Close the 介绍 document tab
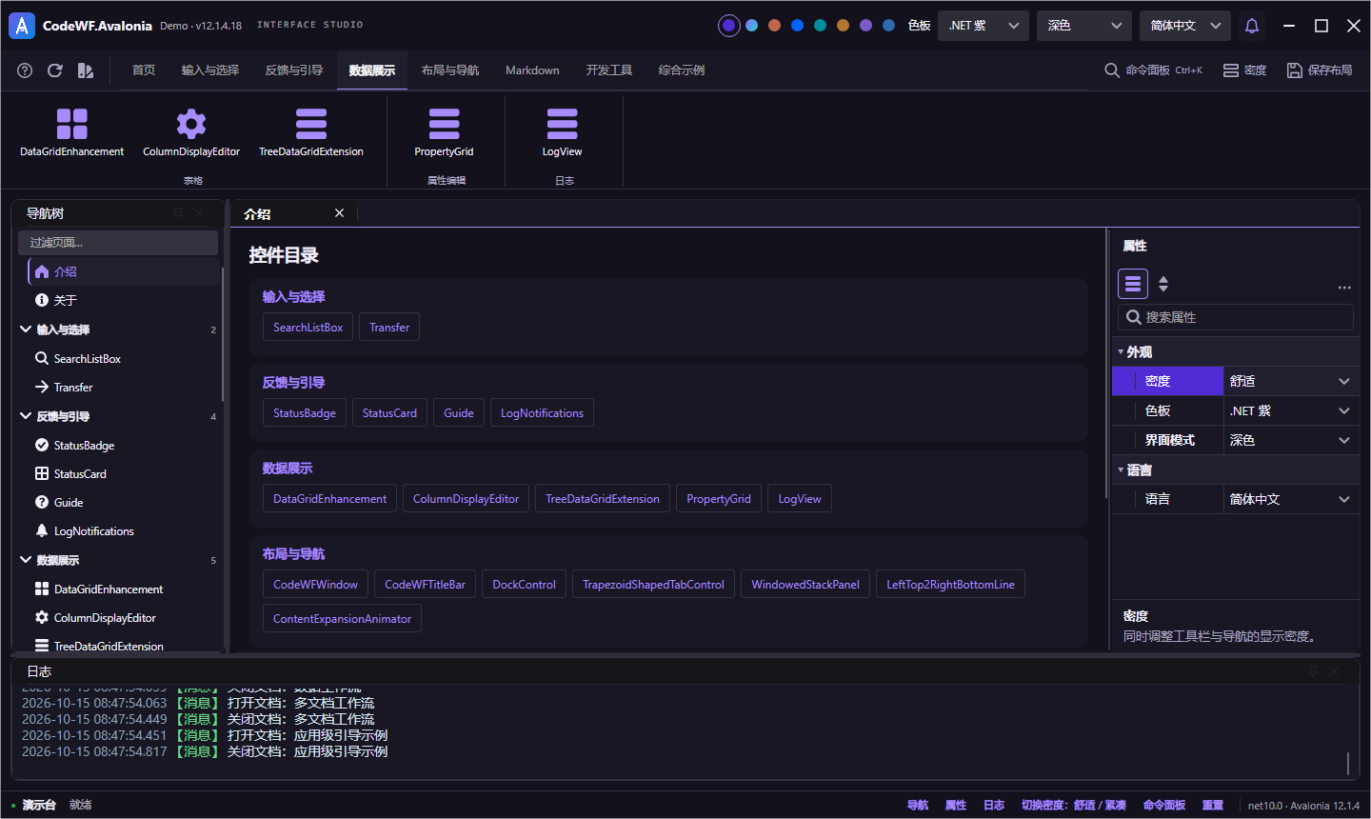Screen dimensions: 1371x819 (339, 213)
